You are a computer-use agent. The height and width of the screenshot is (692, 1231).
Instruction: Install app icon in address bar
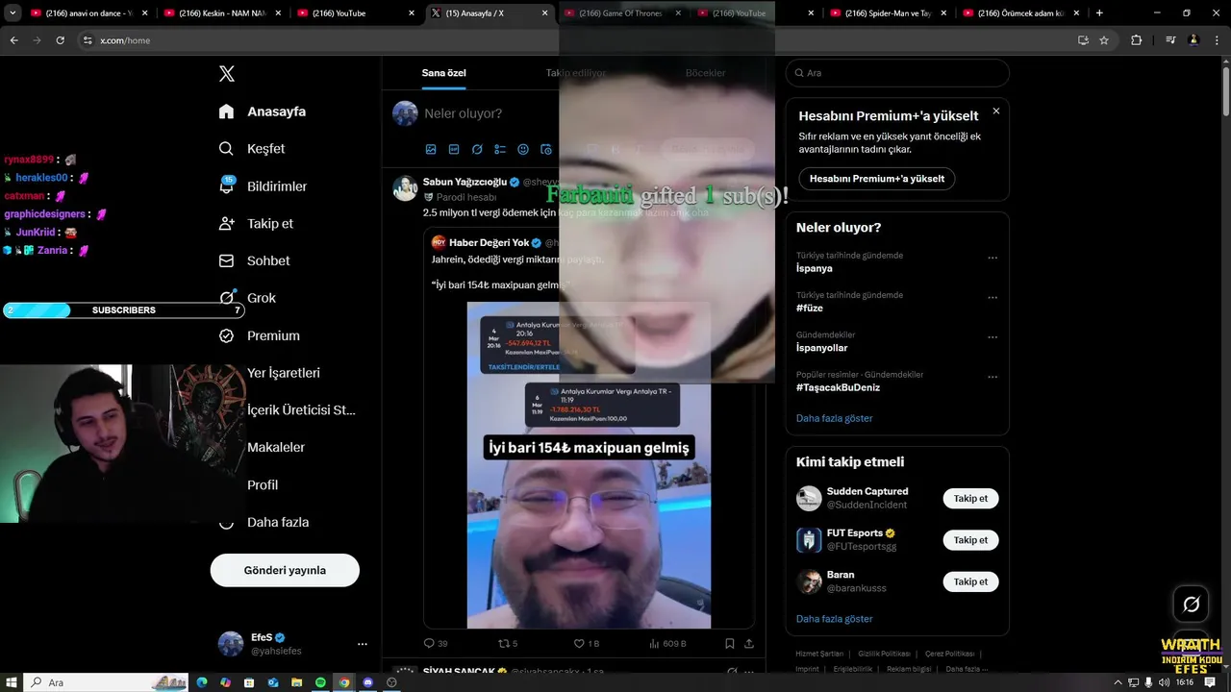coord(1083,40)
